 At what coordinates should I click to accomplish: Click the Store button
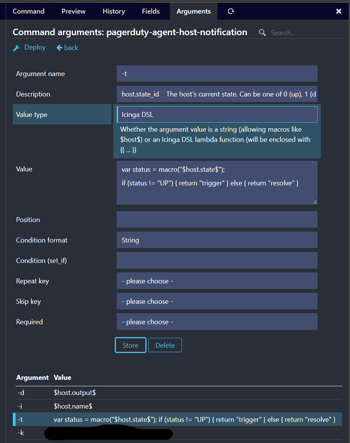[131, 345]
